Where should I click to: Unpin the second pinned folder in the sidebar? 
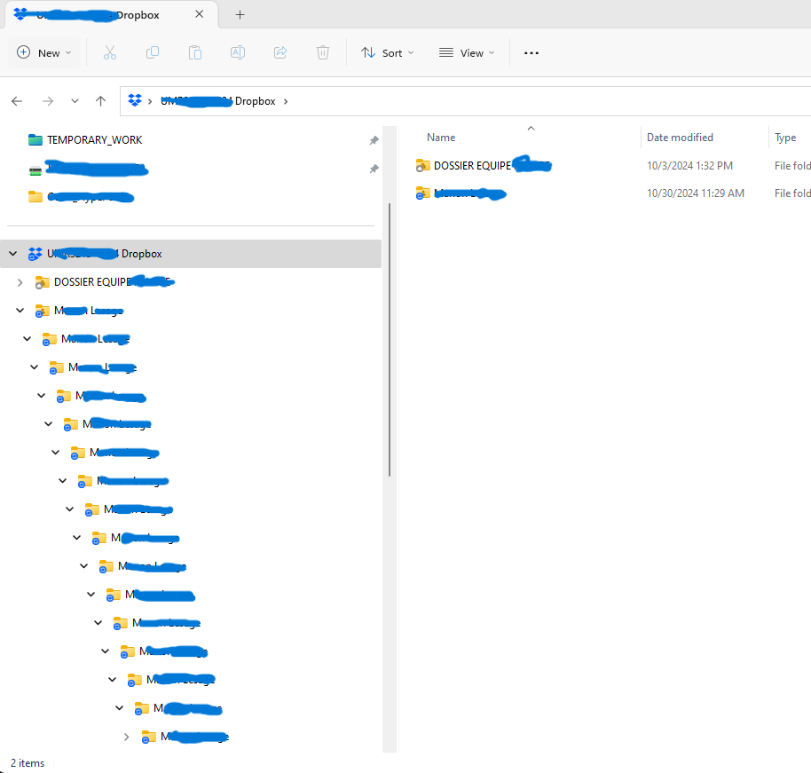click(374, 169)
